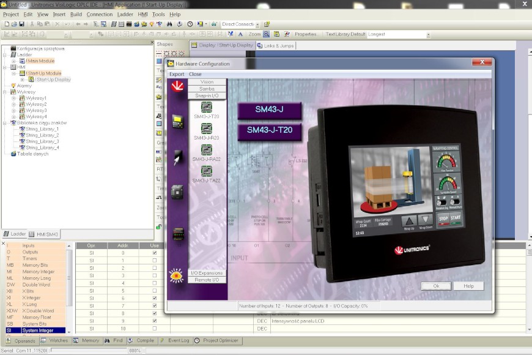The height and width of the screenshot is (355, 532).
Task: Click the Vision category button
Action: coord(207,82)
